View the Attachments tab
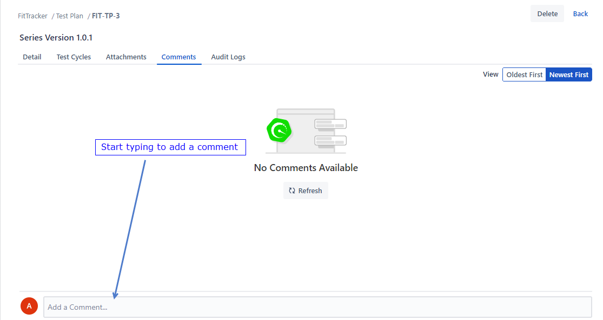 click(126, 57)
